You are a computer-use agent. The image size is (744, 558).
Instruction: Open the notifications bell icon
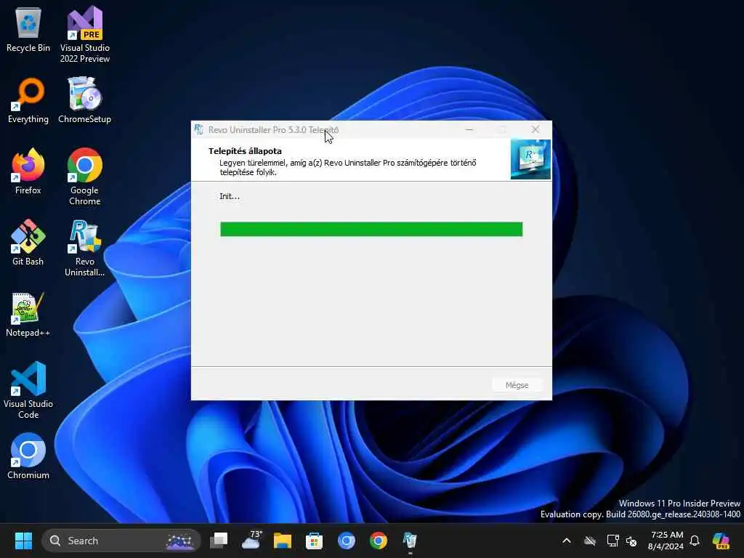(695, 541)
